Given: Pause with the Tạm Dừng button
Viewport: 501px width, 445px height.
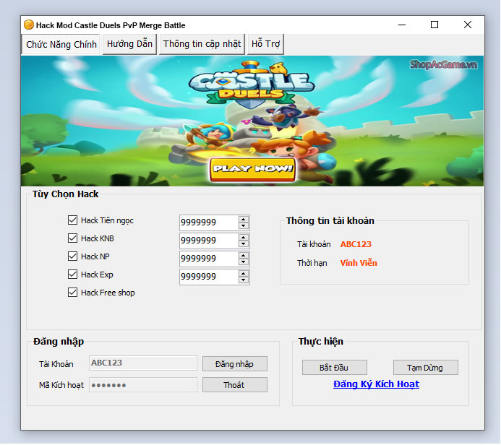Looking at the screenshot, I should tap(425, 368).
